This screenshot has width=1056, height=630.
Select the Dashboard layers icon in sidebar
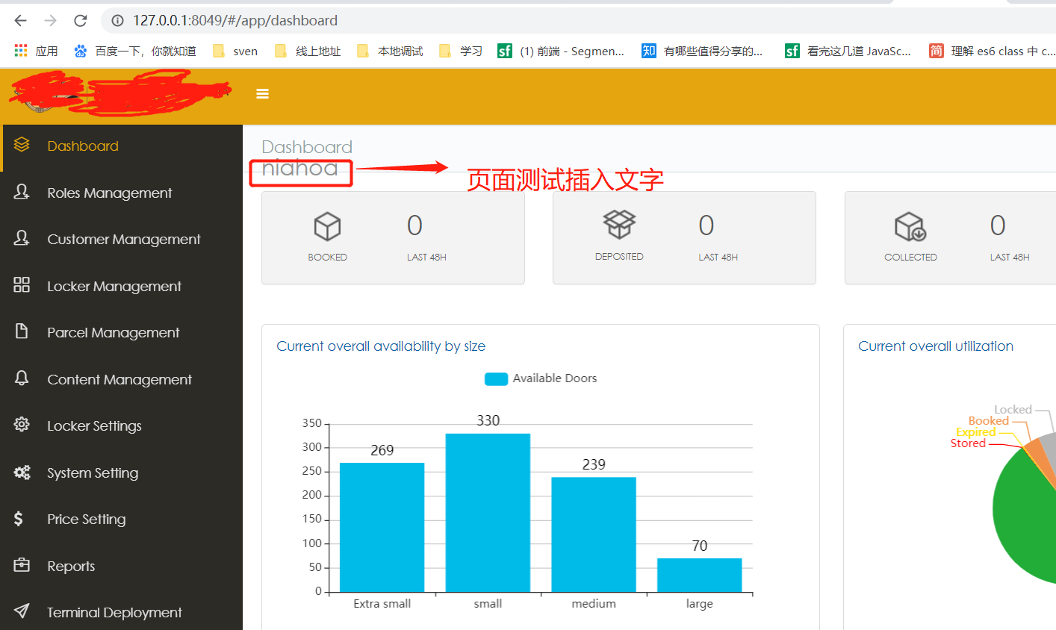(21, 145)
